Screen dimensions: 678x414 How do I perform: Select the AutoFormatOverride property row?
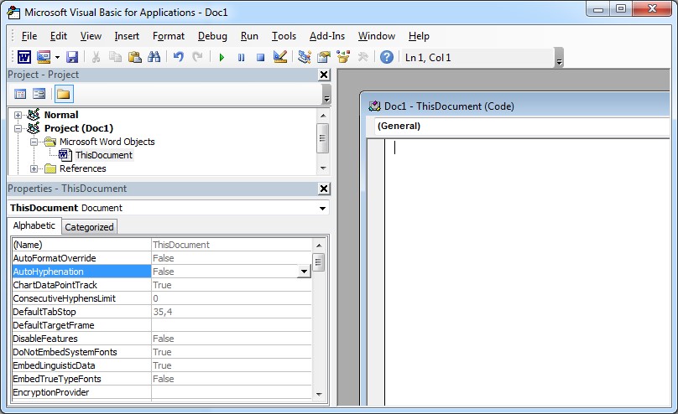point(162,258)
